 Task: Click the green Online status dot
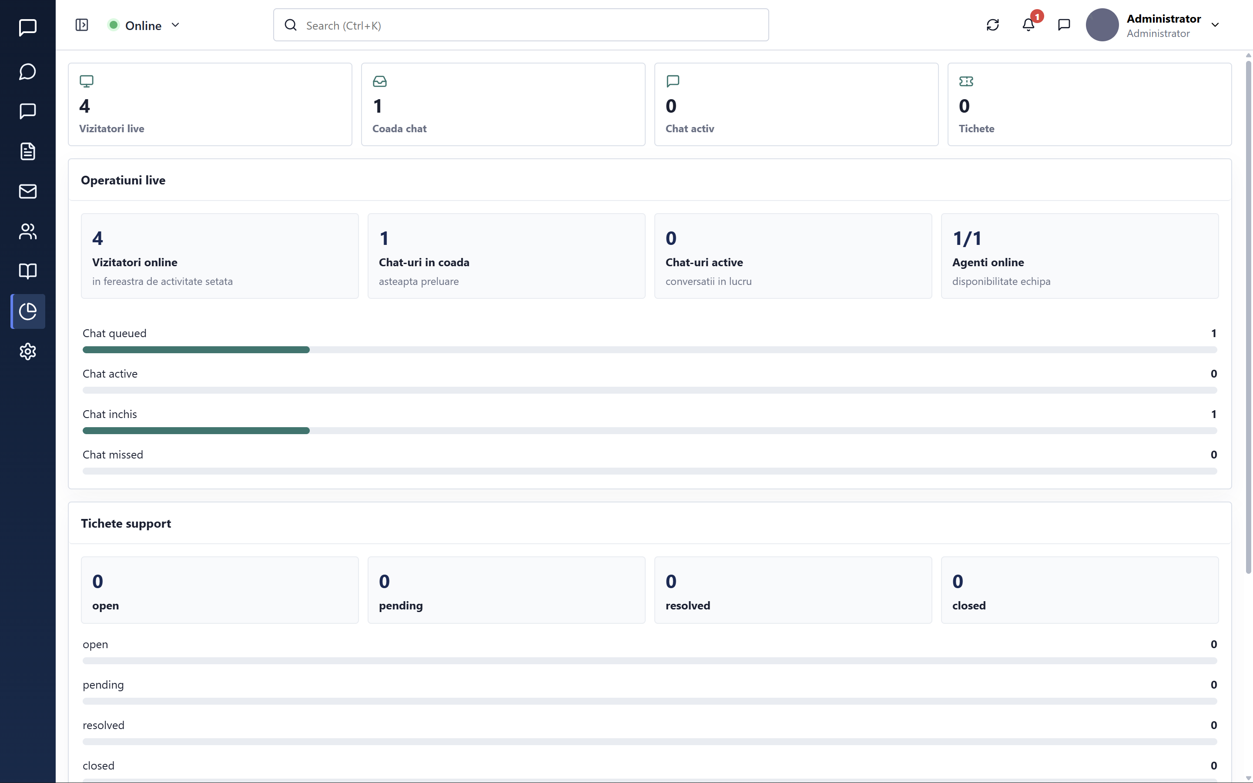114,25
